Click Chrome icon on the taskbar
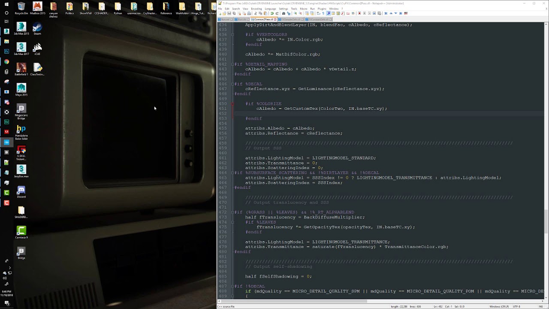This screenshot has width=549, height=309. 6,61
